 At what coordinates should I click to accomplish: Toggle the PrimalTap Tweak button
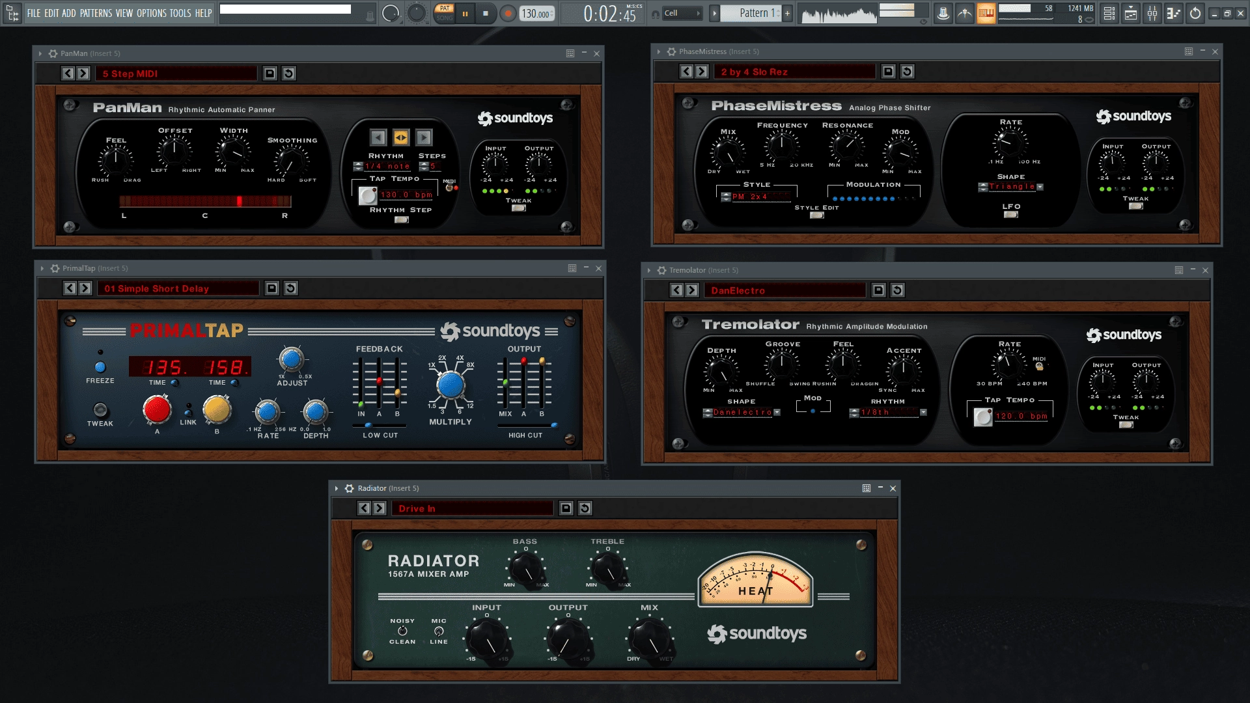(100, 409)
